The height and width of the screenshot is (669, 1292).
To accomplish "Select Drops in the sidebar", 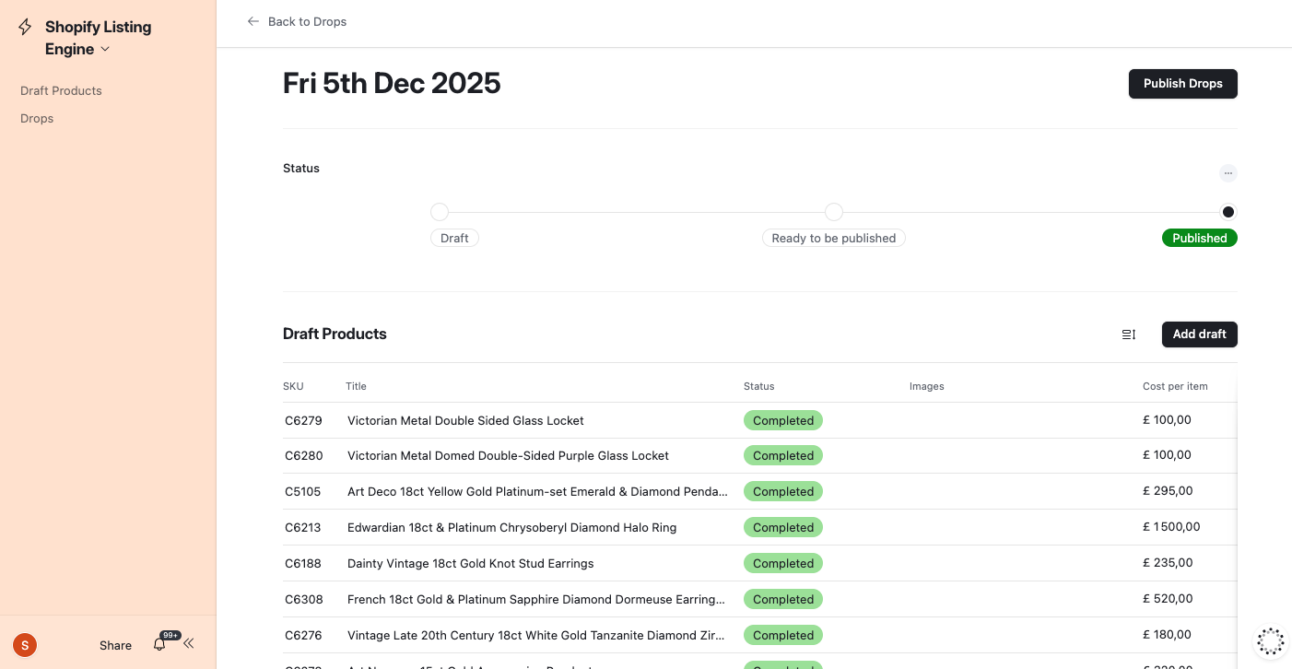I will [x=36, y=118].
